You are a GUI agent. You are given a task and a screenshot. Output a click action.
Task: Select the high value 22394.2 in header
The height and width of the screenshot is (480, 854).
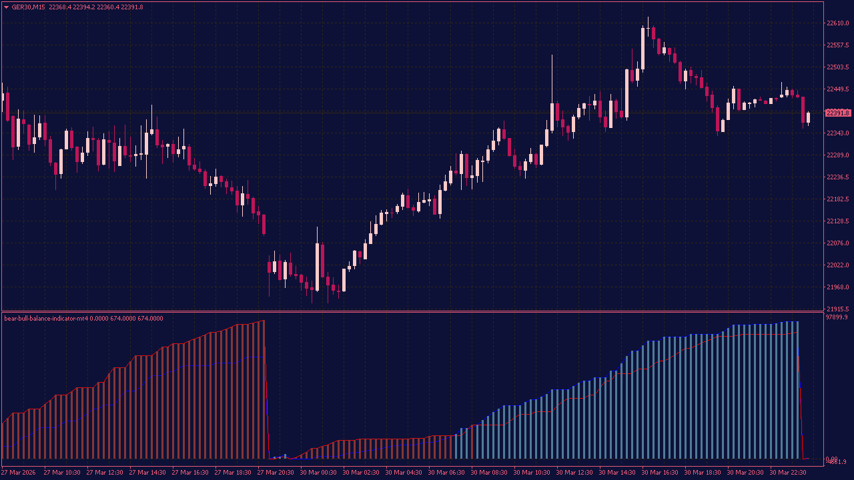tap(85, 6)
